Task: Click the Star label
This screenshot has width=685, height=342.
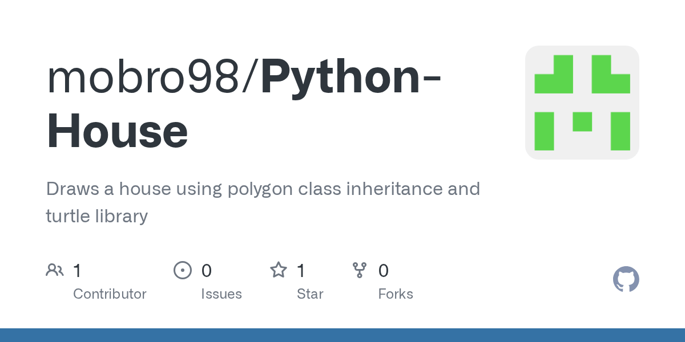Action: pos(310,294)
